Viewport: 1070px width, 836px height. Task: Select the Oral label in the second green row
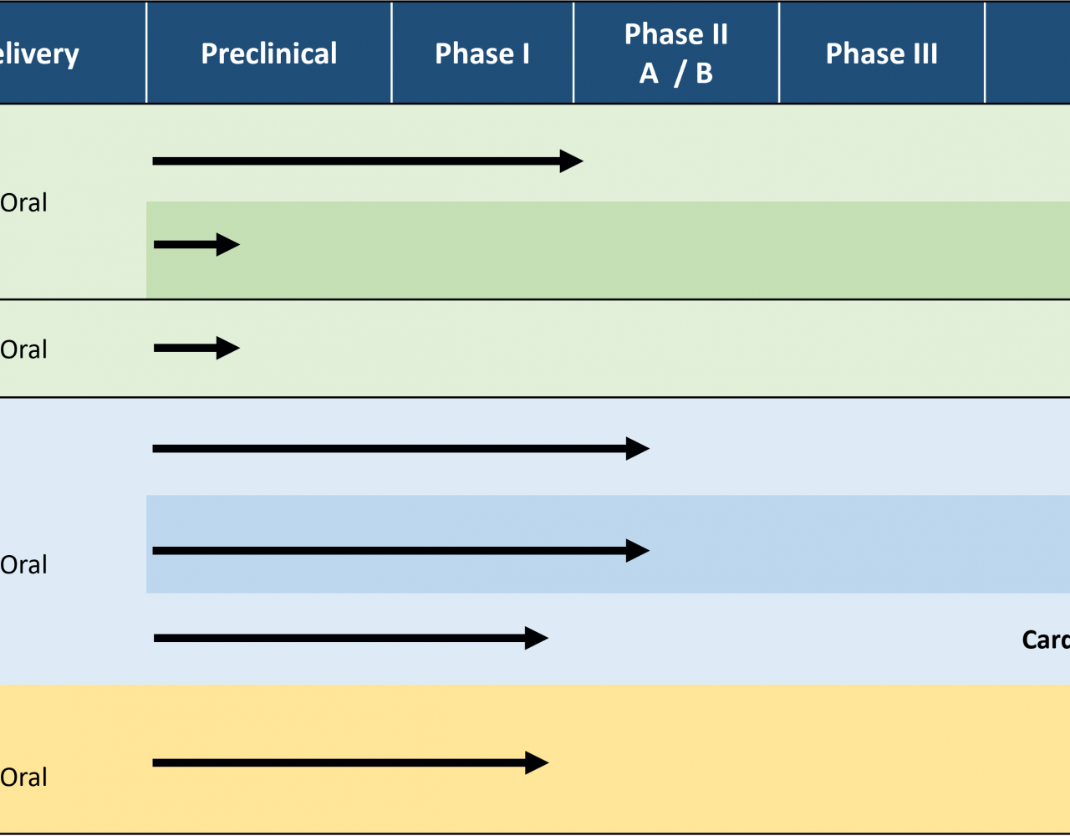[23, 349]
